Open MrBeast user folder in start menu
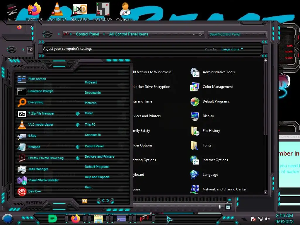 click(91, 82)
